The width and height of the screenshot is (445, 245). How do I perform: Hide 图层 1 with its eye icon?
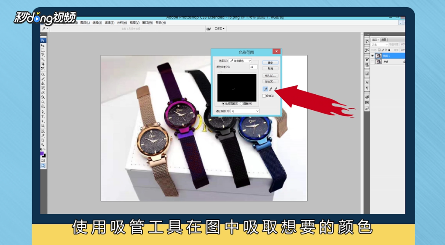373,56
